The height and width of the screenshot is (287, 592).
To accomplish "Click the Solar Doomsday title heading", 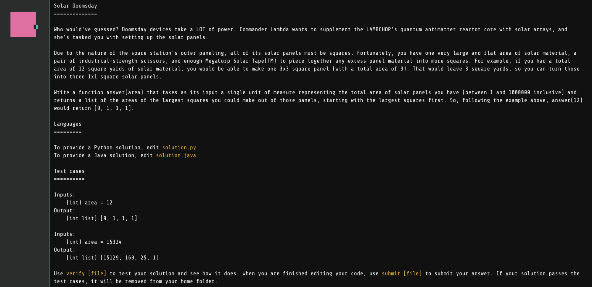I will [75, 6].
